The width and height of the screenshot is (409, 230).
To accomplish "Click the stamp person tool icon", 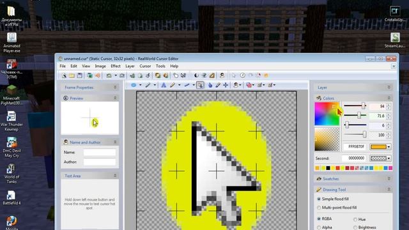I will (x=236, y=85).
